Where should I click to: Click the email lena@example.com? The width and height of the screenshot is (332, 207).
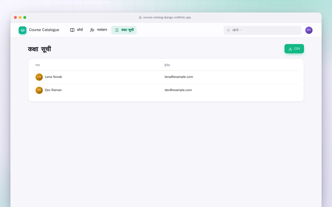tap(179, 77)
